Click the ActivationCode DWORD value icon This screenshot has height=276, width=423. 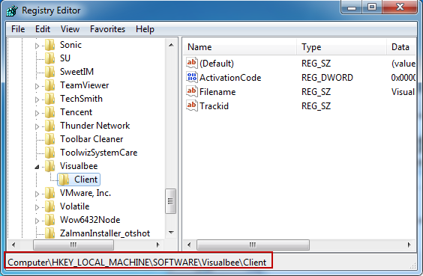[x=192, y=78]
